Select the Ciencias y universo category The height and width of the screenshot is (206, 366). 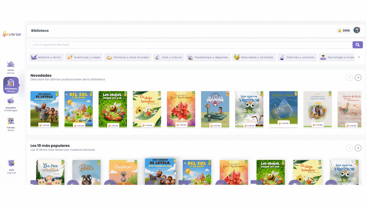(297, 58)
